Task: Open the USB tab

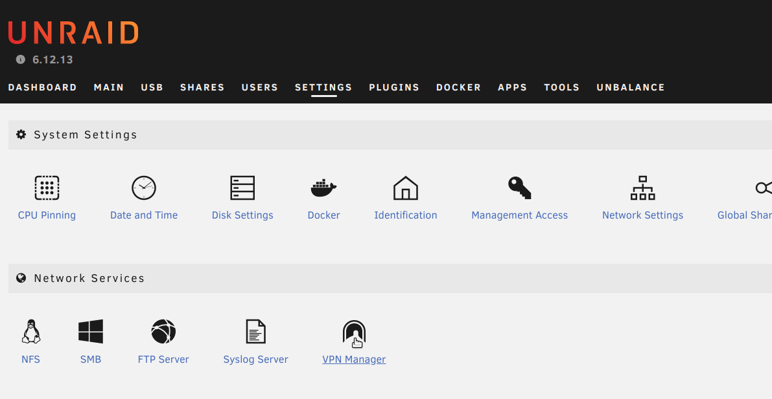Action: click(152, 87)
